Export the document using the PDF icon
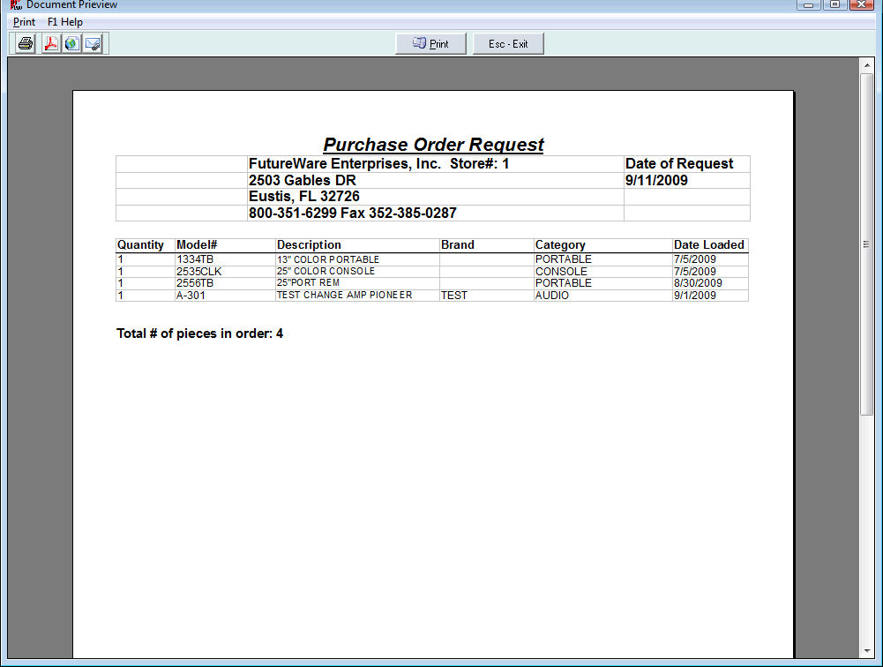 [50, 43]
